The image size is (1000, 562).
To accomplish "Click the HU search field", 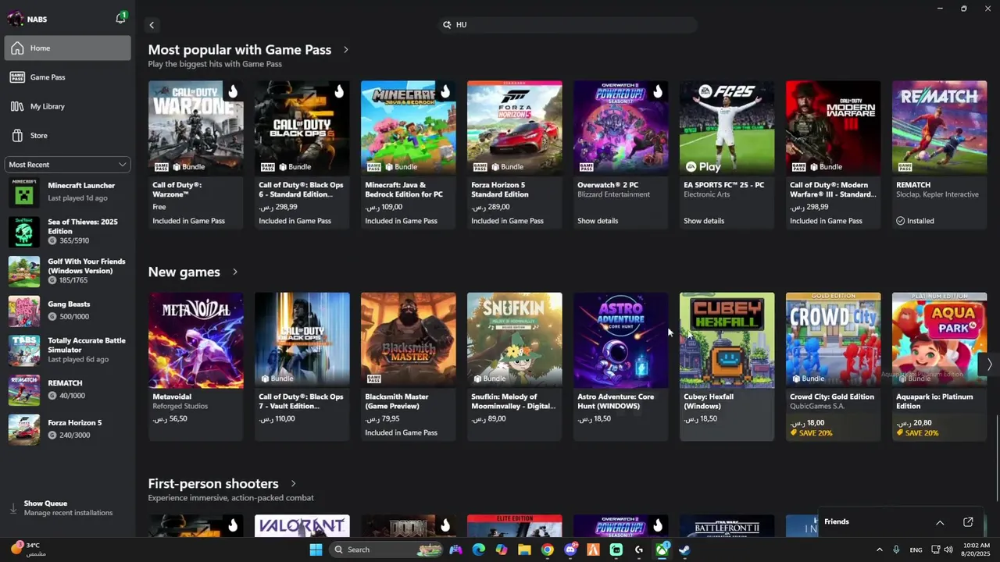I will click(x=568, y=25).
